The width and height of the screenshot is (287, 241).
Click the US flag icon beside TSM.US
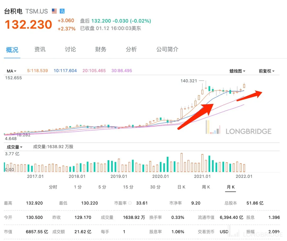(x=54, y=11)
